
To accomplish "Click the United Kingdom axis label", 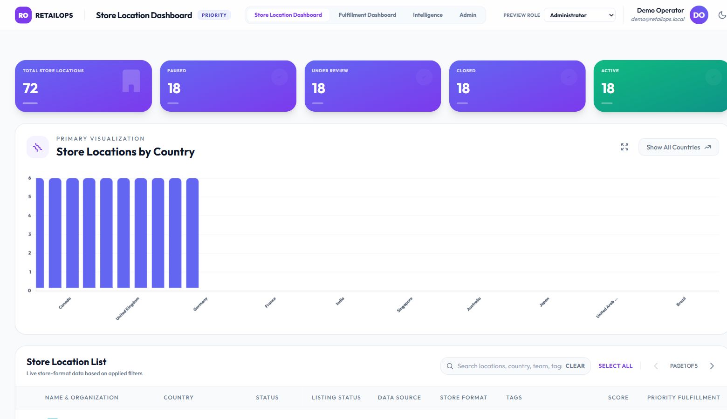I will click(x=127, y=308).
